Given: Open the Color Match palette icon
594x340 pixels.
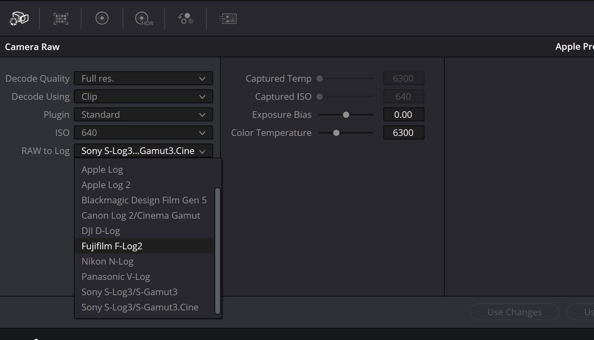Looking at the screenshot, I should click(61, 18).
